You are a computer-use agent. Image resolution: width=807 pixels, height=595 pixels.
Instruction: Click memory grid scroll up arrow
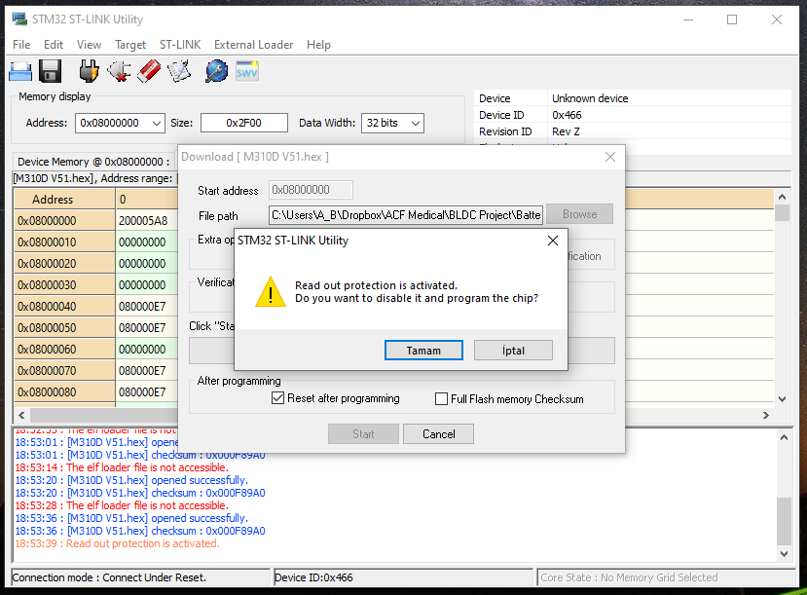(783, 197)
